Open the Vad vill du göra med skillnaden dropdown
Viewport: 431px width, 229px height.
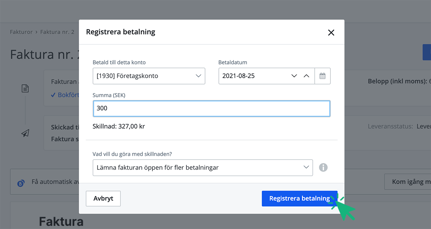coord(203,167)
